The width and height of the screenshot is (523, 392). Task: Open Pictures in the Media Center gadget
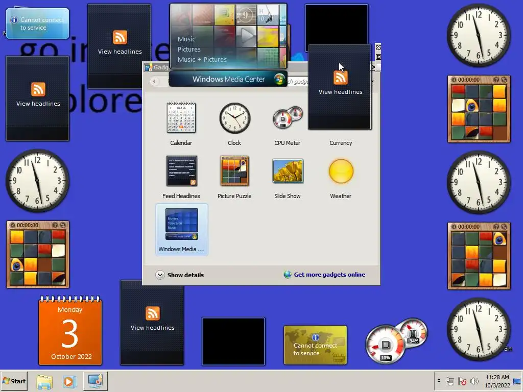(189, 50)
